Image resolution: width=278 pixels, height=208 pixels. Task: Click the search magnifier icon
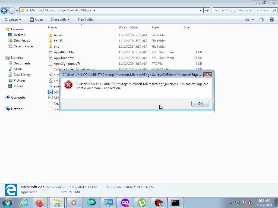coord(274,10)
